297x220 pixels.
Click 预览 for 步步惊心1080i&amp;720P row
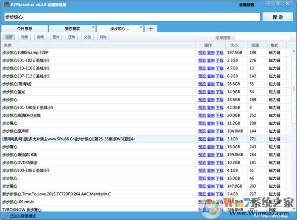(202, 53)
